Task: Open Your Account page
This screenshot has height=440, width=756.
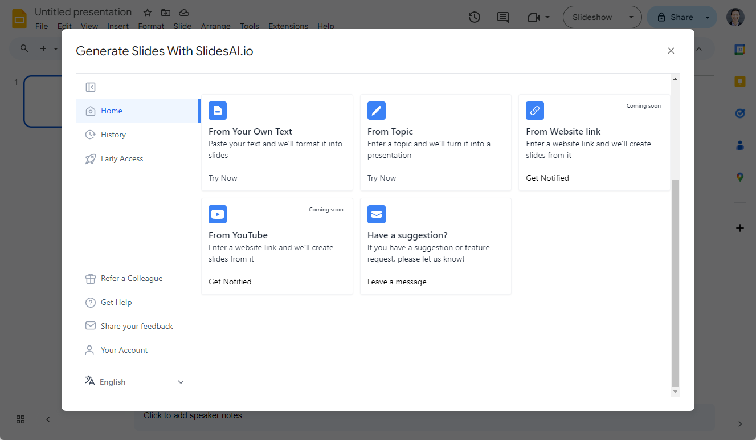Action: pyautogui.click(x=124, y=351)
